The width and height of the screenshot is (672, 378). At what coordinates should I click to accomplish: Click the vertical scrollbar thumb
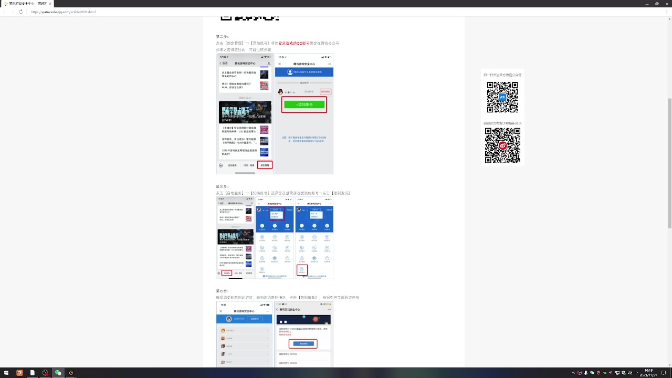669,163
